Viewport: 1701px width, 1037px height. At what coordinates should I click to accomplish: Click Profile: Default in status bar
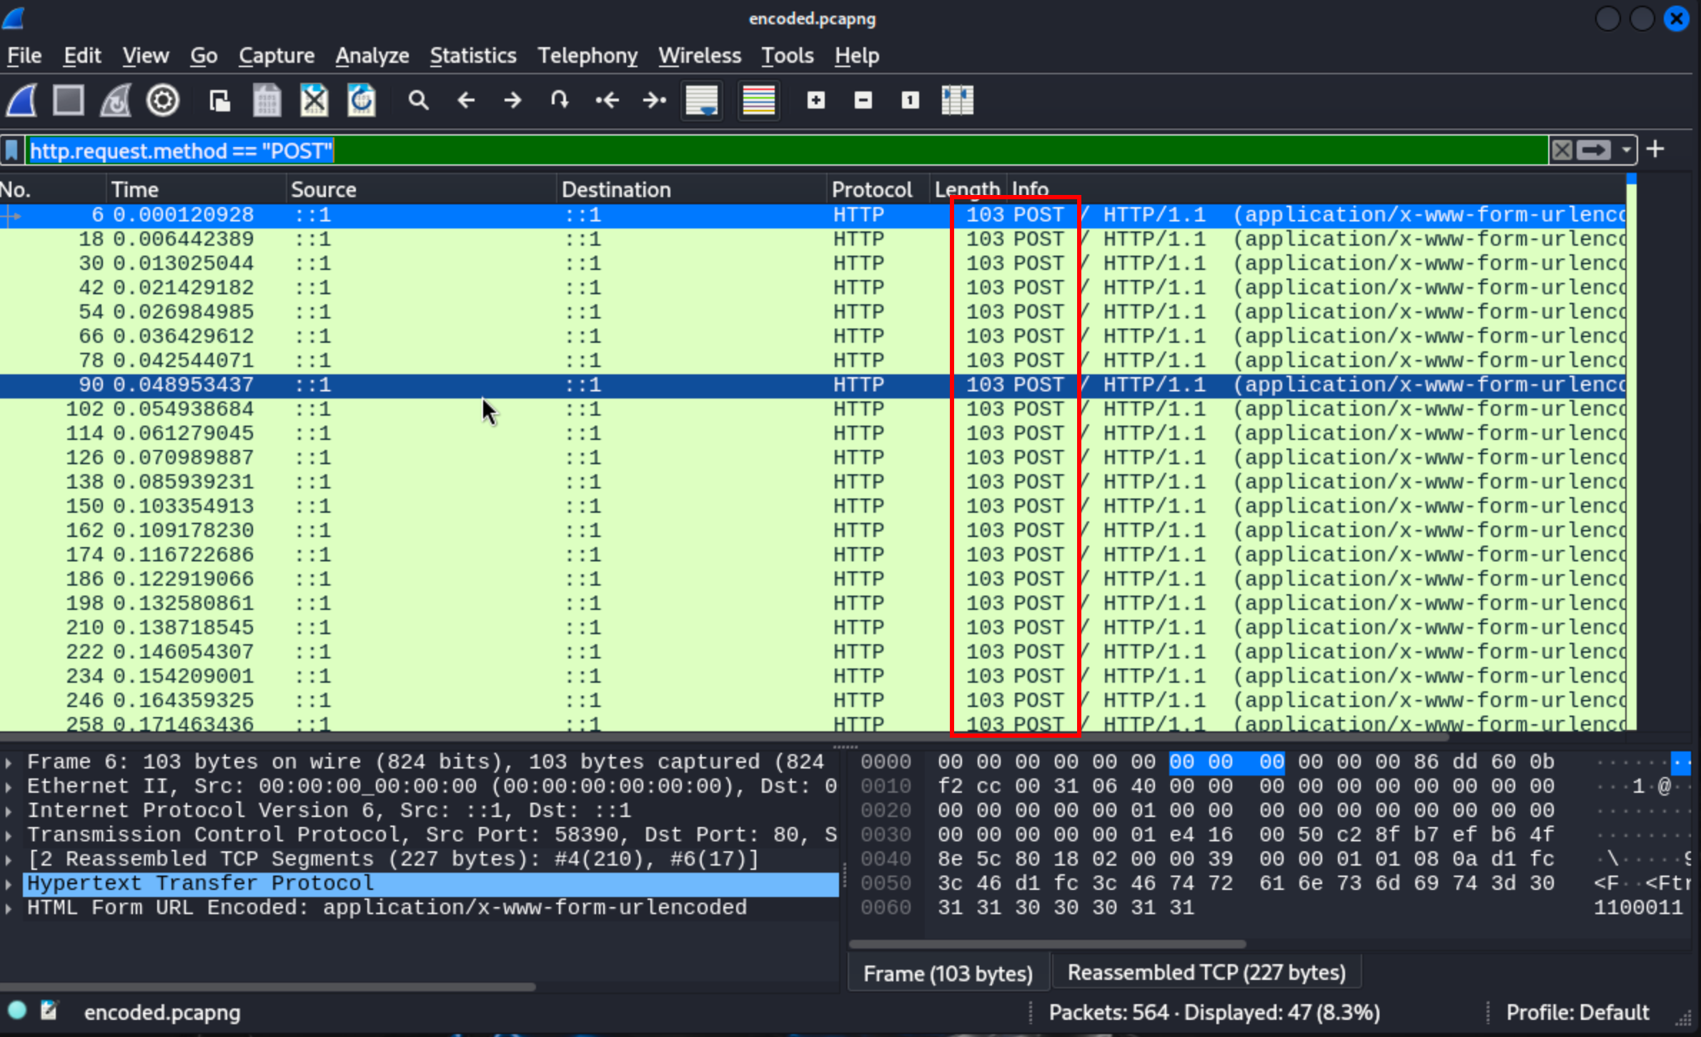pyautogui.click(x=1577, y=1012)
